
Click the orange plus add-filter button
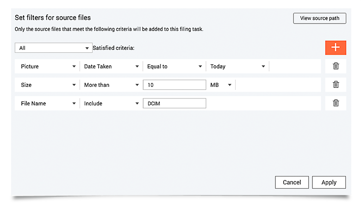click(336, 48)
